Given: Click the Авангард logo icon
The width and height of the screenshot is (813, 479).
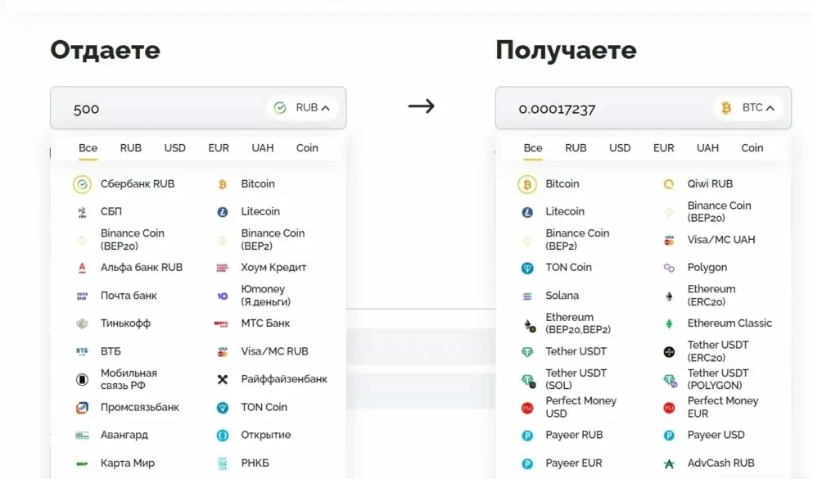Looking at the screenshot, I should (82, 436).
